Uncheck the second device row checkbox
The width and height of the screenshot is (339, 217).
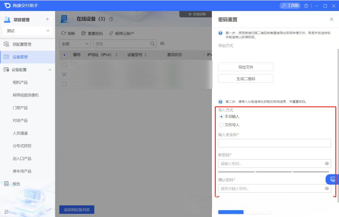[64, 75]
